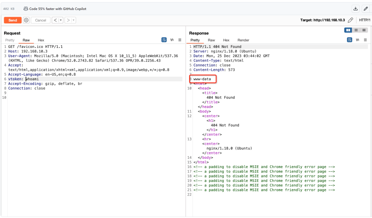Screen dimensions: 372x218
Task: Switch Request pane to Pretty tab
Action: (10, 40)
